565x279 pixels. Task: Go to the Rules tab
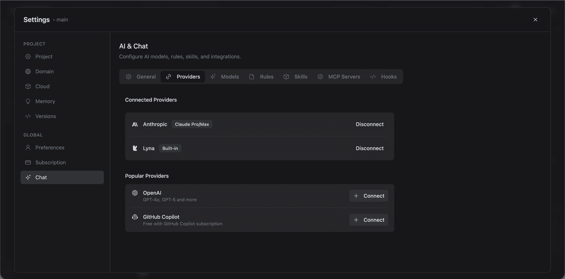pos(261,77)
